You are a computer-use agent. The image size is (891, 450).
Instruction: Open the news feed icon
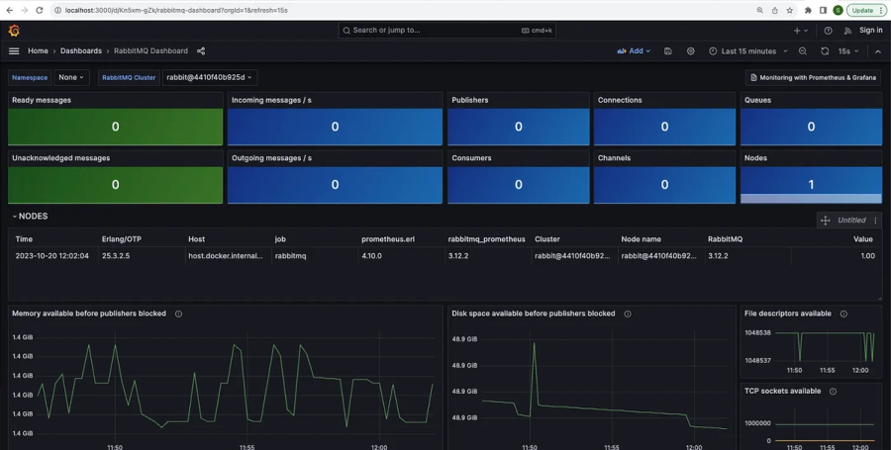pyautogui.click(x=847, y=31)
